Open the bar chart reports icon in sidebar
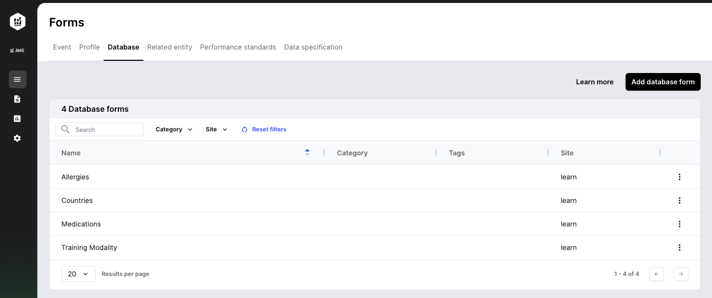Screen dimensions: 712x298 17,119
